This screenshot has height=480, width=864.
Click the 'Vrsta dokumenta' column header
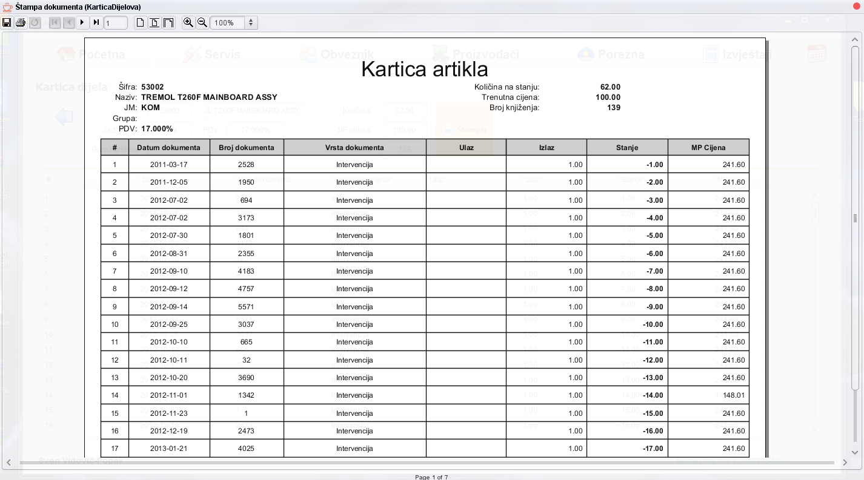click(x=354, y=147)
